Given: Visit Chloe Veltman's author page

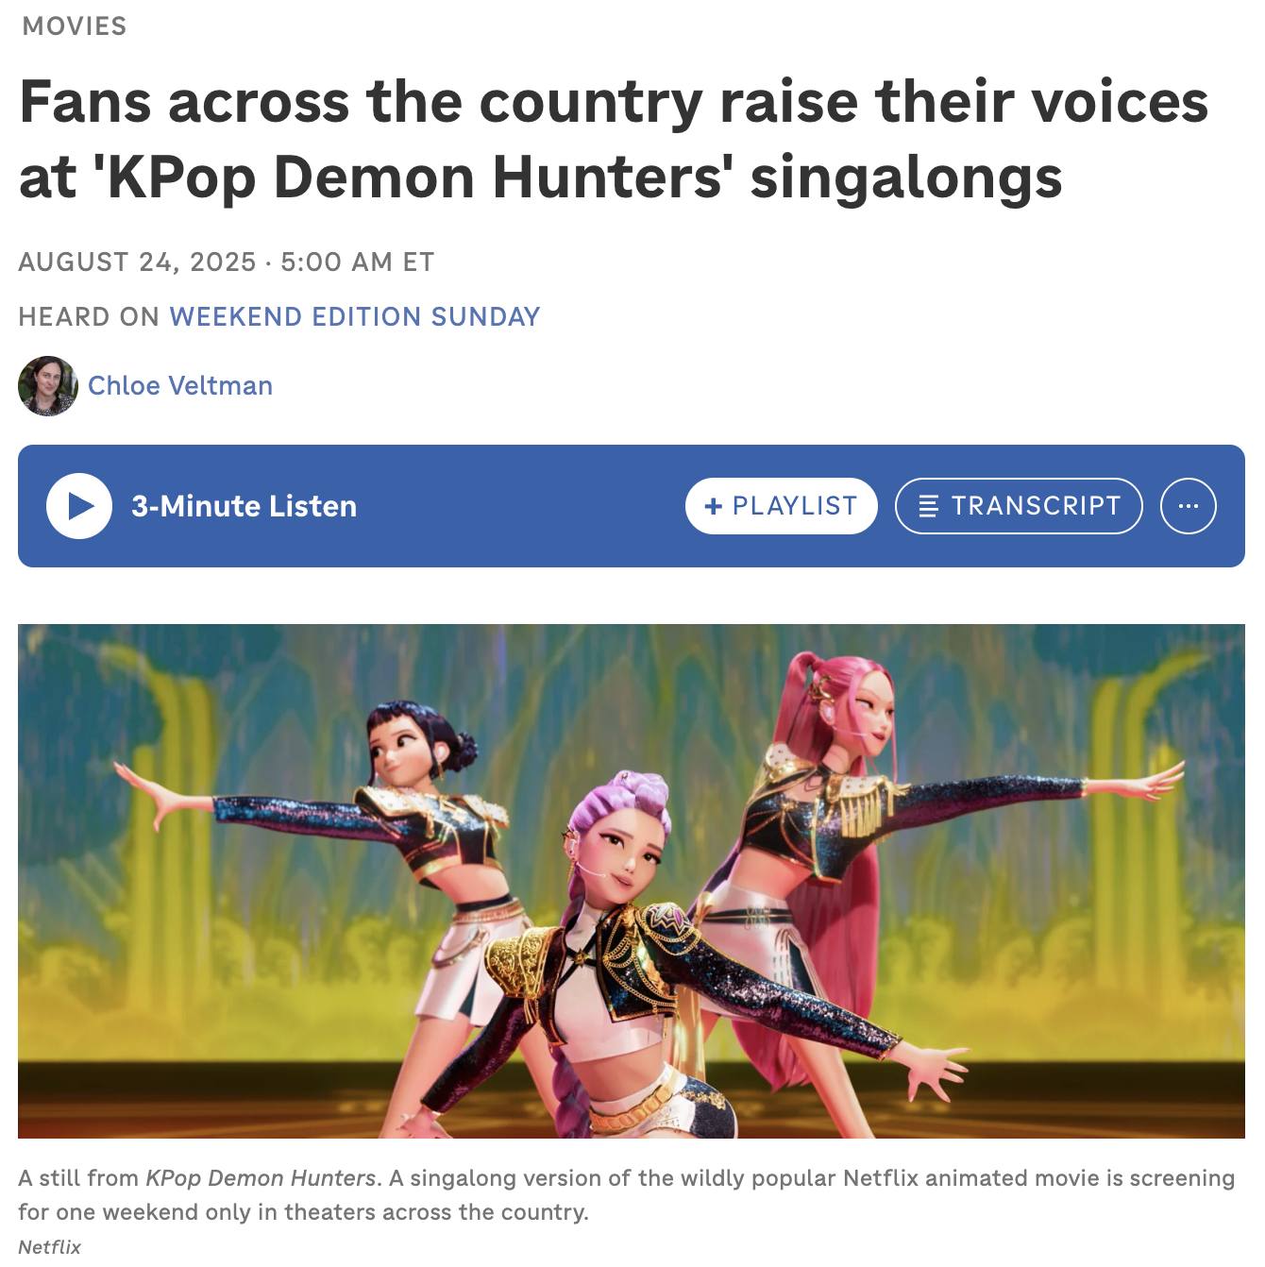Looking at the screenshot, I should (180, 385).
